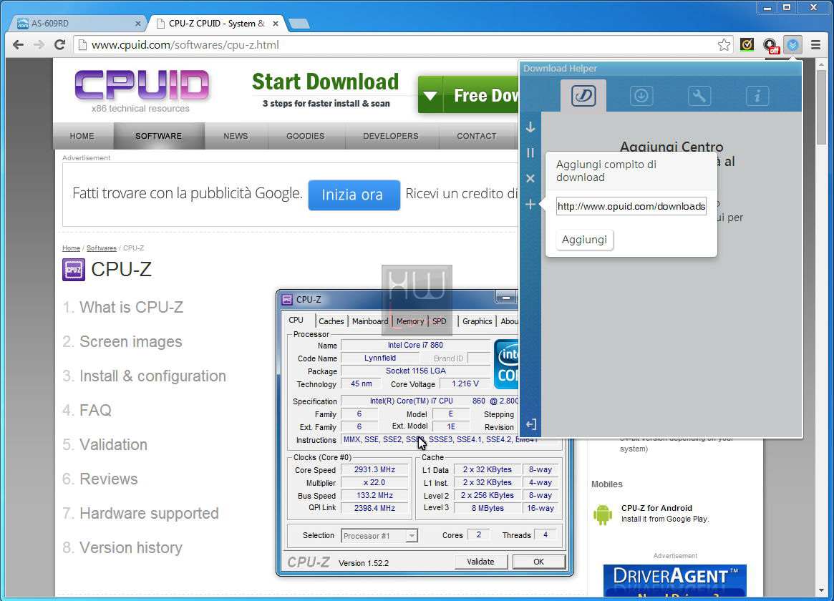Click the OK button in CPU-Z window
The image size is (834, 601).
[x=539, y=562]
